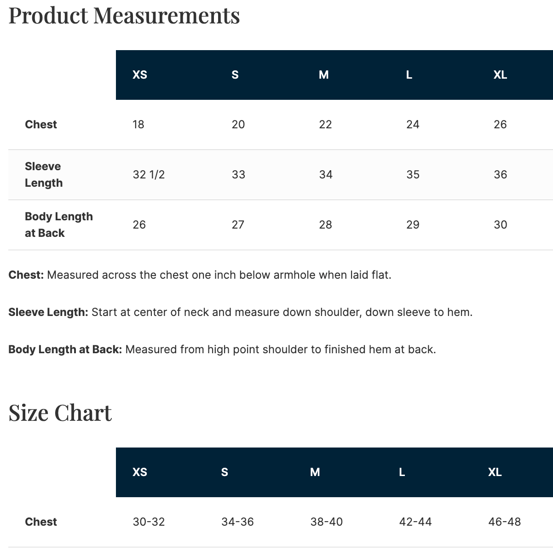
Task: Click the Product Measurements heading
Action: [x=124, y=15]
